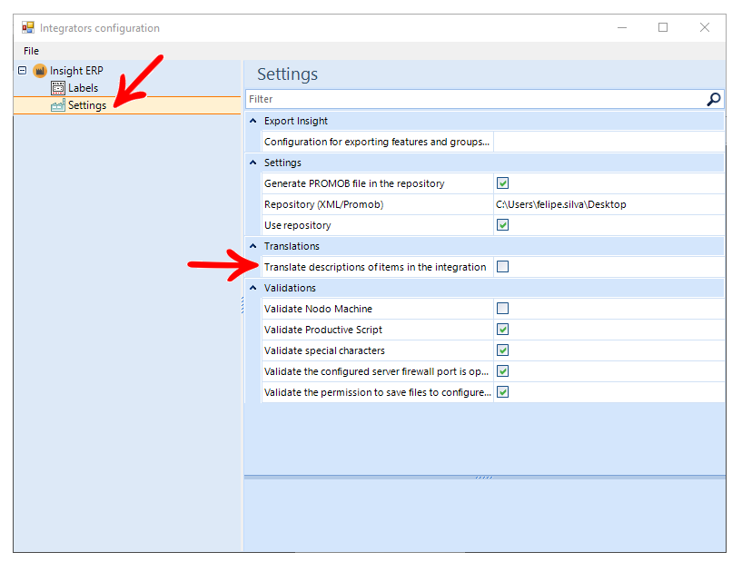Select Labels in the tree
The width and height of the screenshot is (752, 572).
click(x=83, y=88)
